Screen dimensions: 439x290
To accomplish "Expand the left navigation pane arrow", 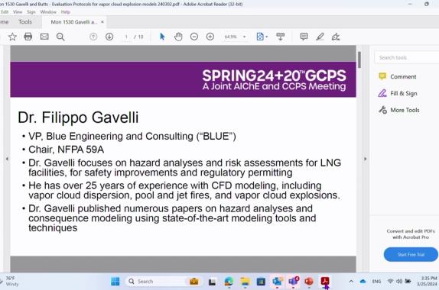I will coord(7,159).
